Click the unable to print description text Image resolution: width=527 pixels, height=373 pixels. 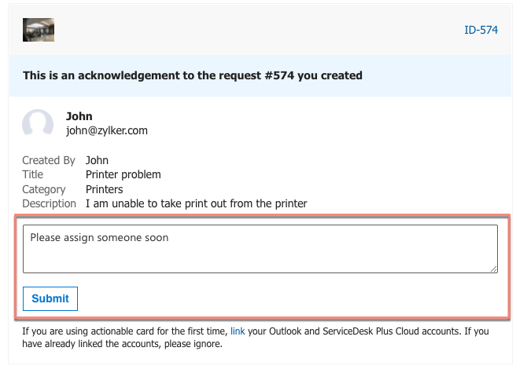pos(197,203)
